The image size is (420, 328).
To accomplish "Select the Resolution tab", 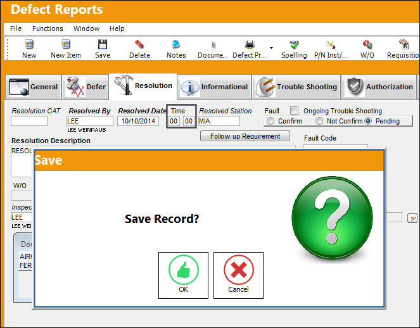I will coord(143,86).
